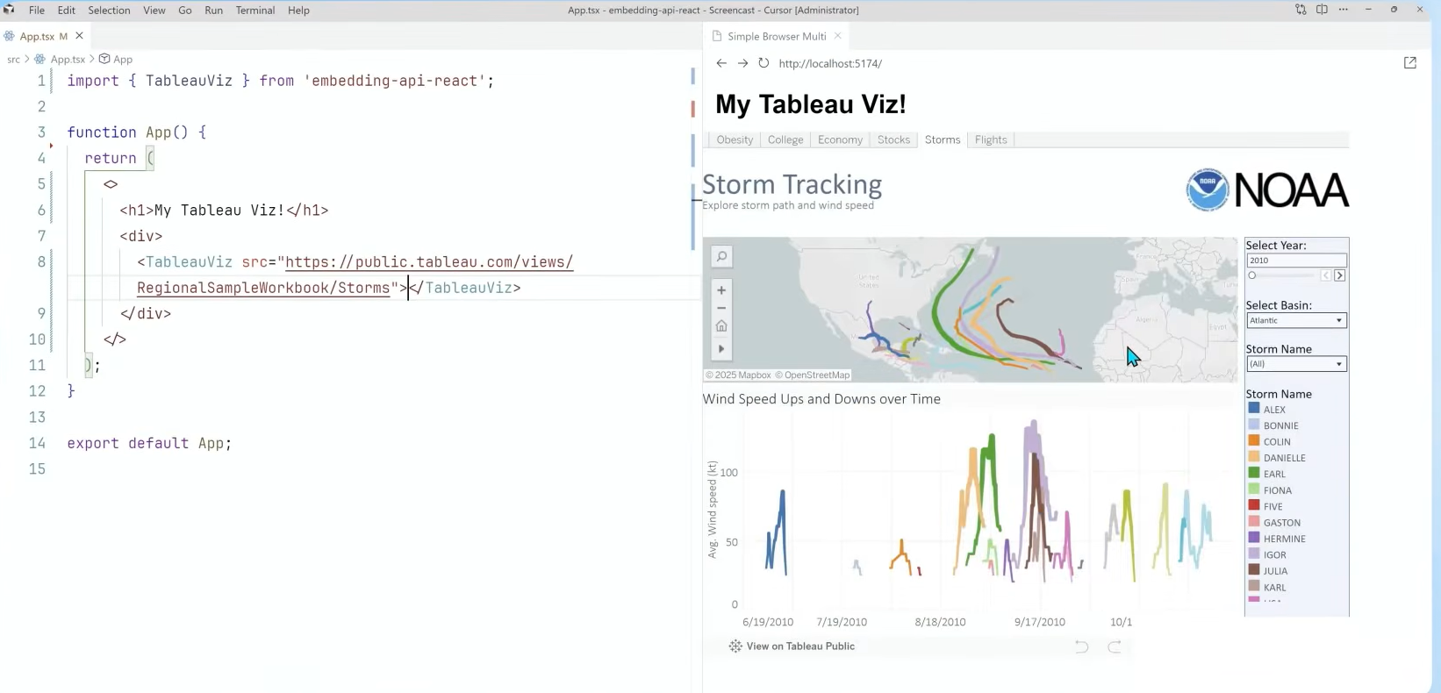This screenshot has height=693, width=1441.
Task: Click View on Tableau Public link
Action: [x=800, y=647]
